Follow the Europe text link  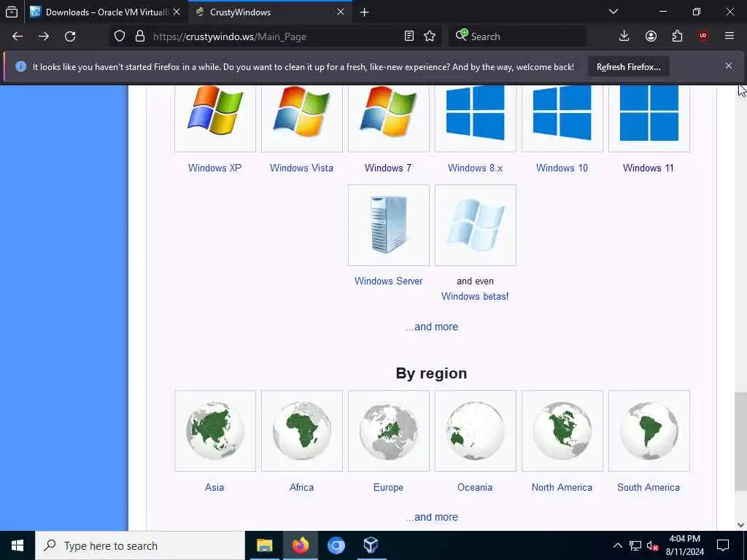pyautogui.click(x=388, y=487)
